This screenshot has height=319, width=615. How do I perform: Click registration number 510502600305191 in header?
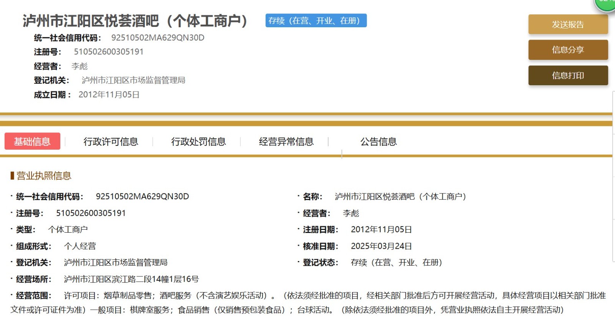pos(108,52)
